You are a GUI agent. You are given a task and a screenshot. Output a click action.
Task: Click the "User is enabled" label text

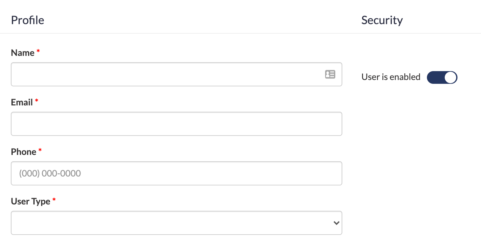[391, 77]
